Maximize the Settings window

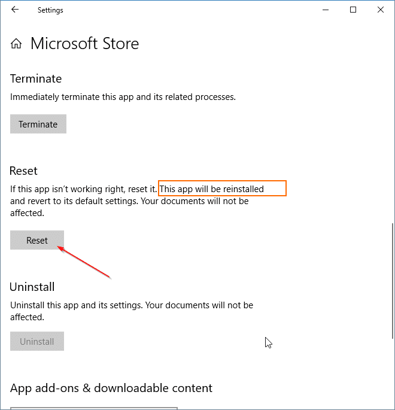(353, 10)
